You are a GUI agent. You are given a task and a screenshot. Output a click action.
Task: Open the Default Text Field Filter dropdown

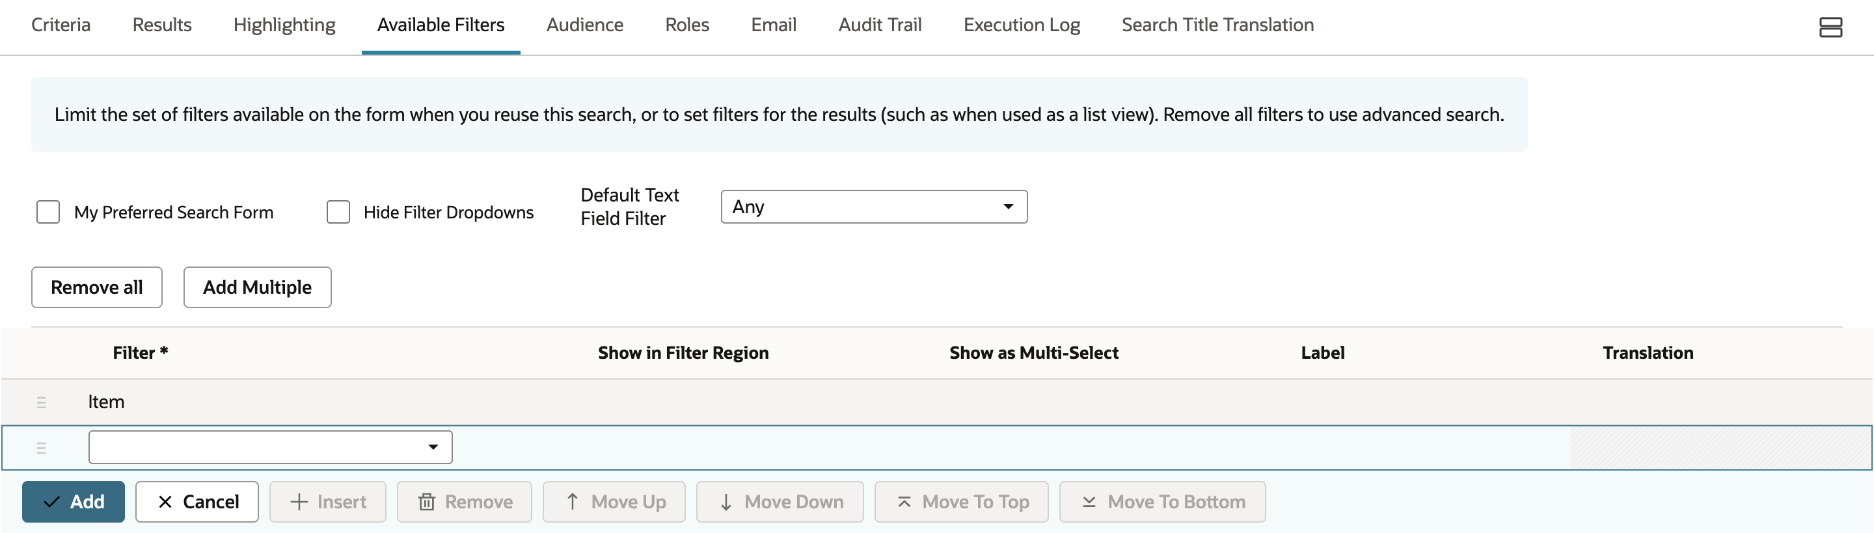coord(874,207)
